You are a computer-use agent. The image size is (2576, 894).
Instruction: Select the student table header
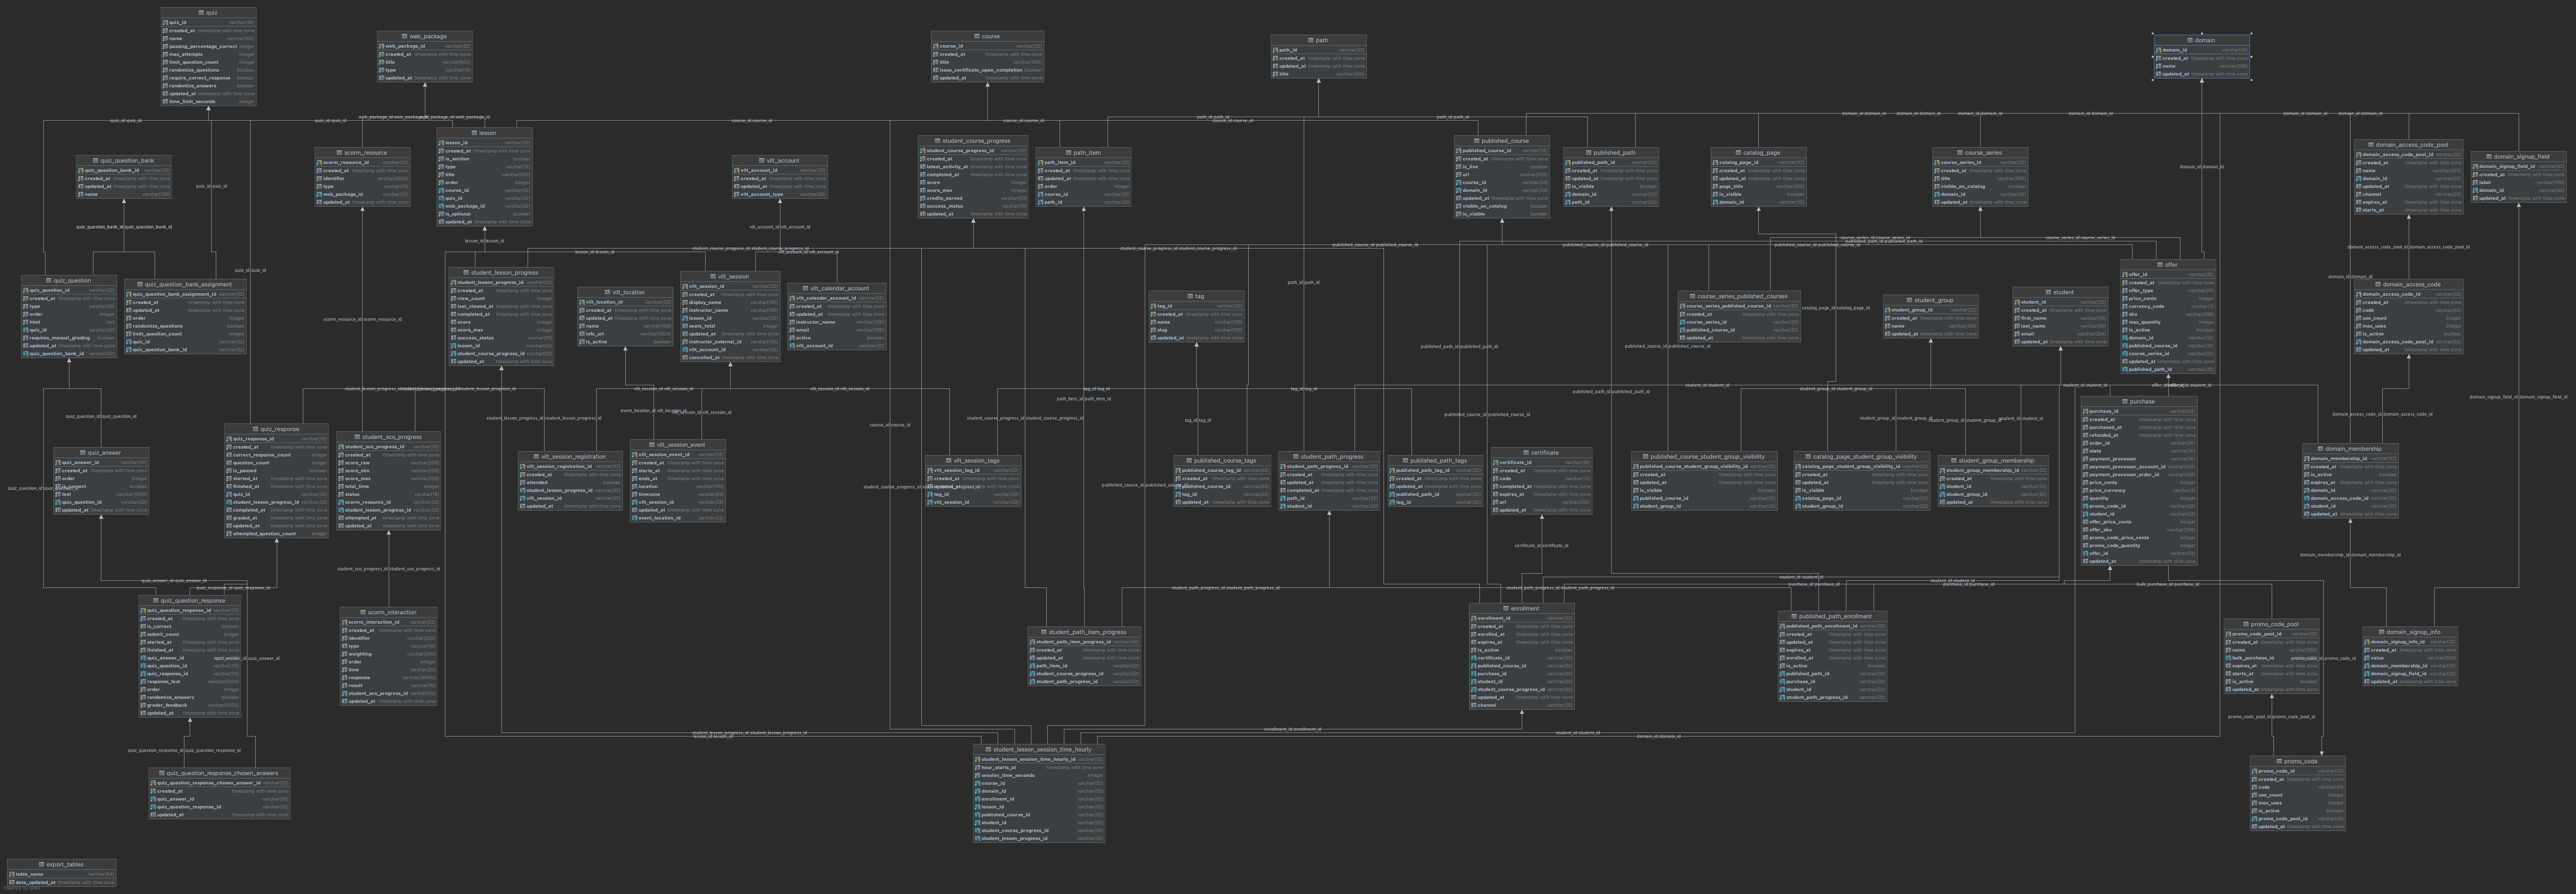2060,293
